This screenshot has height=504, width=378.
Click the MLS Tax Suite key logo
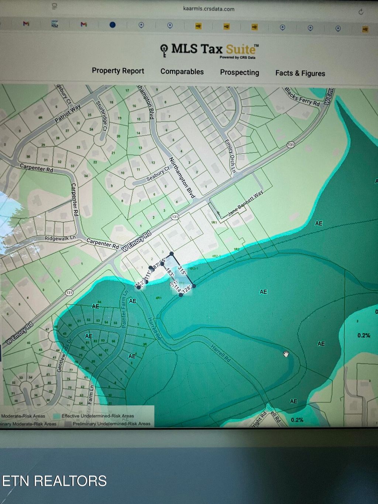tap(164, 50)
